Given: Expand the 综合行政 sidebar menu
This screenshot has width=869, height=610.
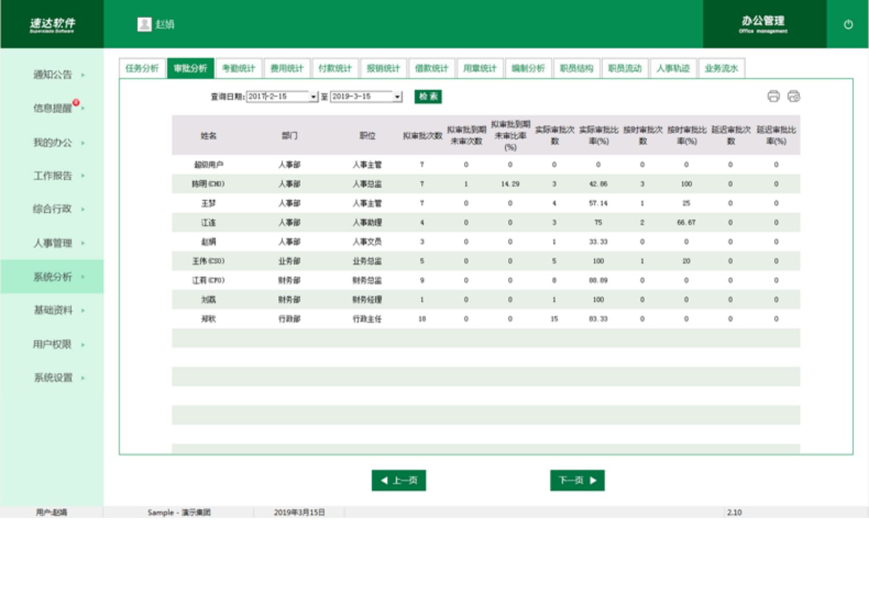Looking at the screenshot, I should [52, 209].
